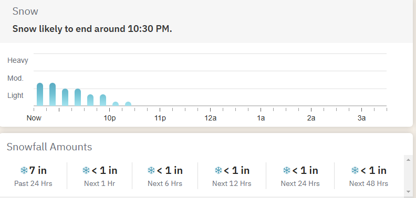Screen dimensions: 416x198
Task: Click the Snow section heading
Action: point(25,12)
